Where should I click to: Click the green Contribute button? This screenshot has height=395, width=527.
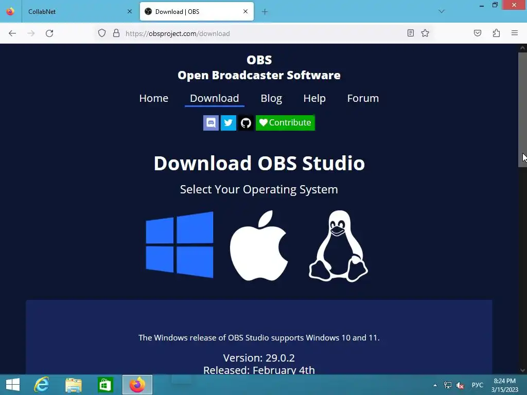click(x=285, y=122)
